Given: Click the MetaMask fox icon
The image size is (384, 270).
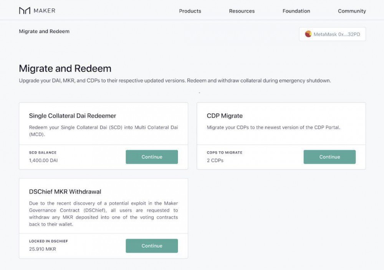Looking at the screenshot, I should pos(308,34).
